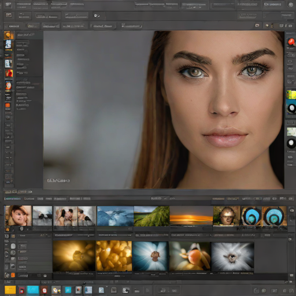Click the red ball icon in right panel
Viewport: 296px width, 296px height.
291,42
